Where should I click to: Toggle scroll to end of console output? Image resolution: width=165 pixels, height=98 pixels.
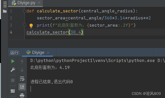[x=22, y=87]
